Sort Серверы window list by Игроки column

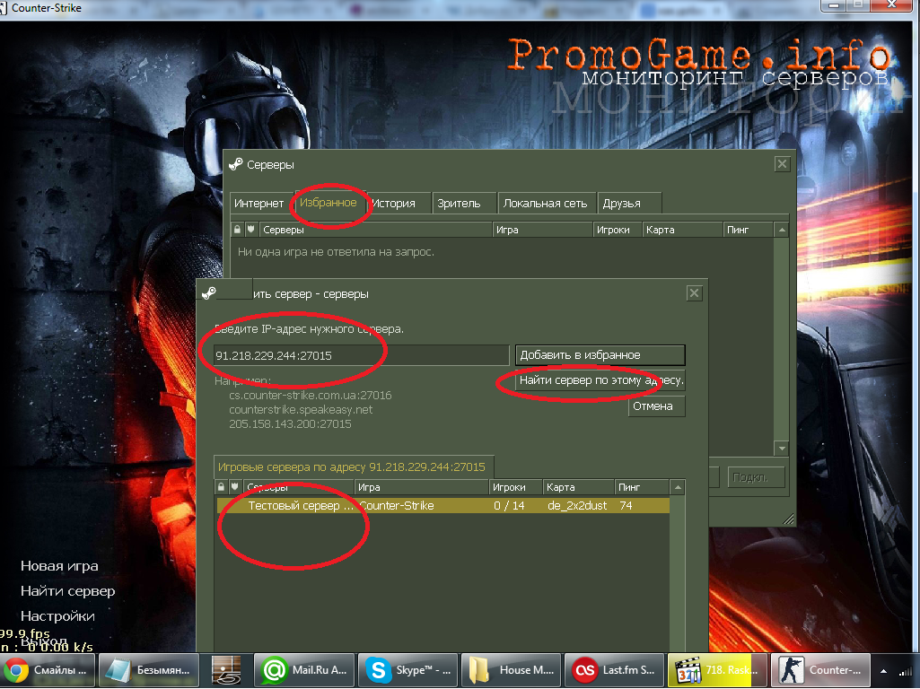[x=618, y=230]
